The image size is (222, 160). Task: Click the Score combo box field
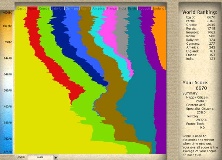point(41,157)
